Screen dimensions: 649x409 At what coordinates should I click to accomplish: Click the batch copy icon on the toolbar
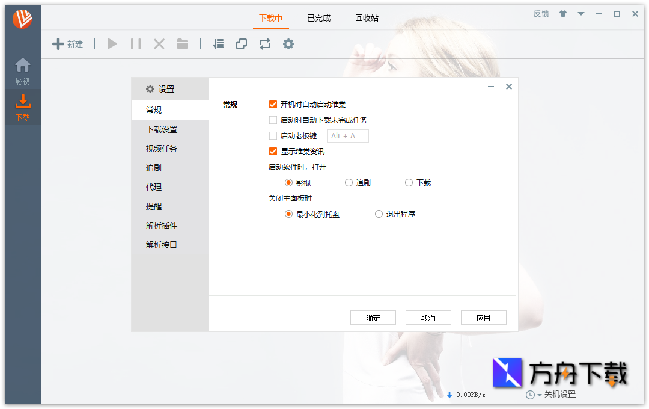tap(241, 43)
